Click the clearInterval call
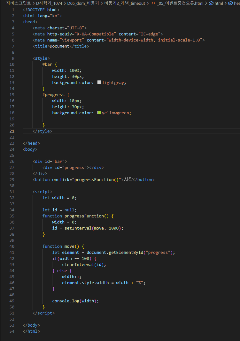Screen dimensions: 240x341 coord(78,264)
